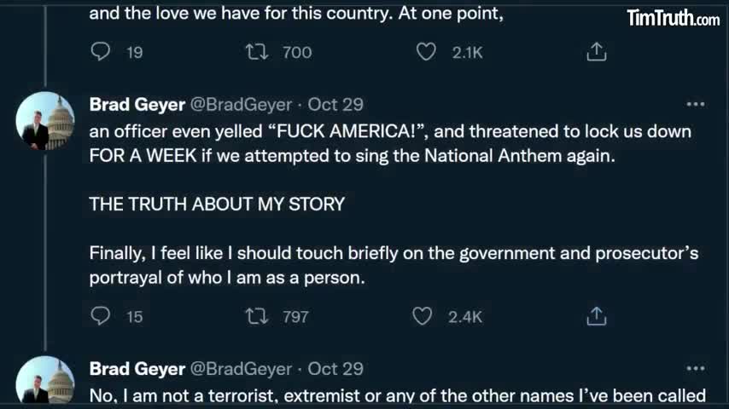Click Brad Geyer's avatar on the bottom tweet
The width and height of the screenshot is (729, 409).
45,381
